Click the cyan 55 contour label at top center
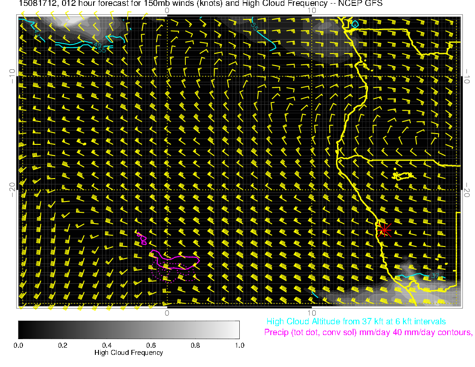Image resolution: width=475 pixels, height=367 pixels. point(254,27)
